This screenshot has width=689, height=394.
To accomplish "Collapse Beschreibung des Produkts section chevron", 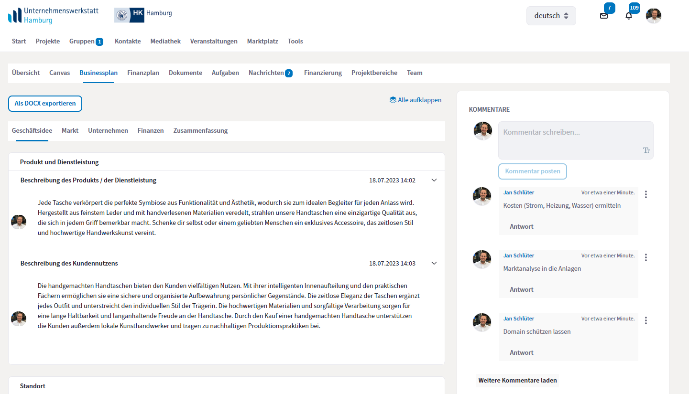I will pos(434,180).
